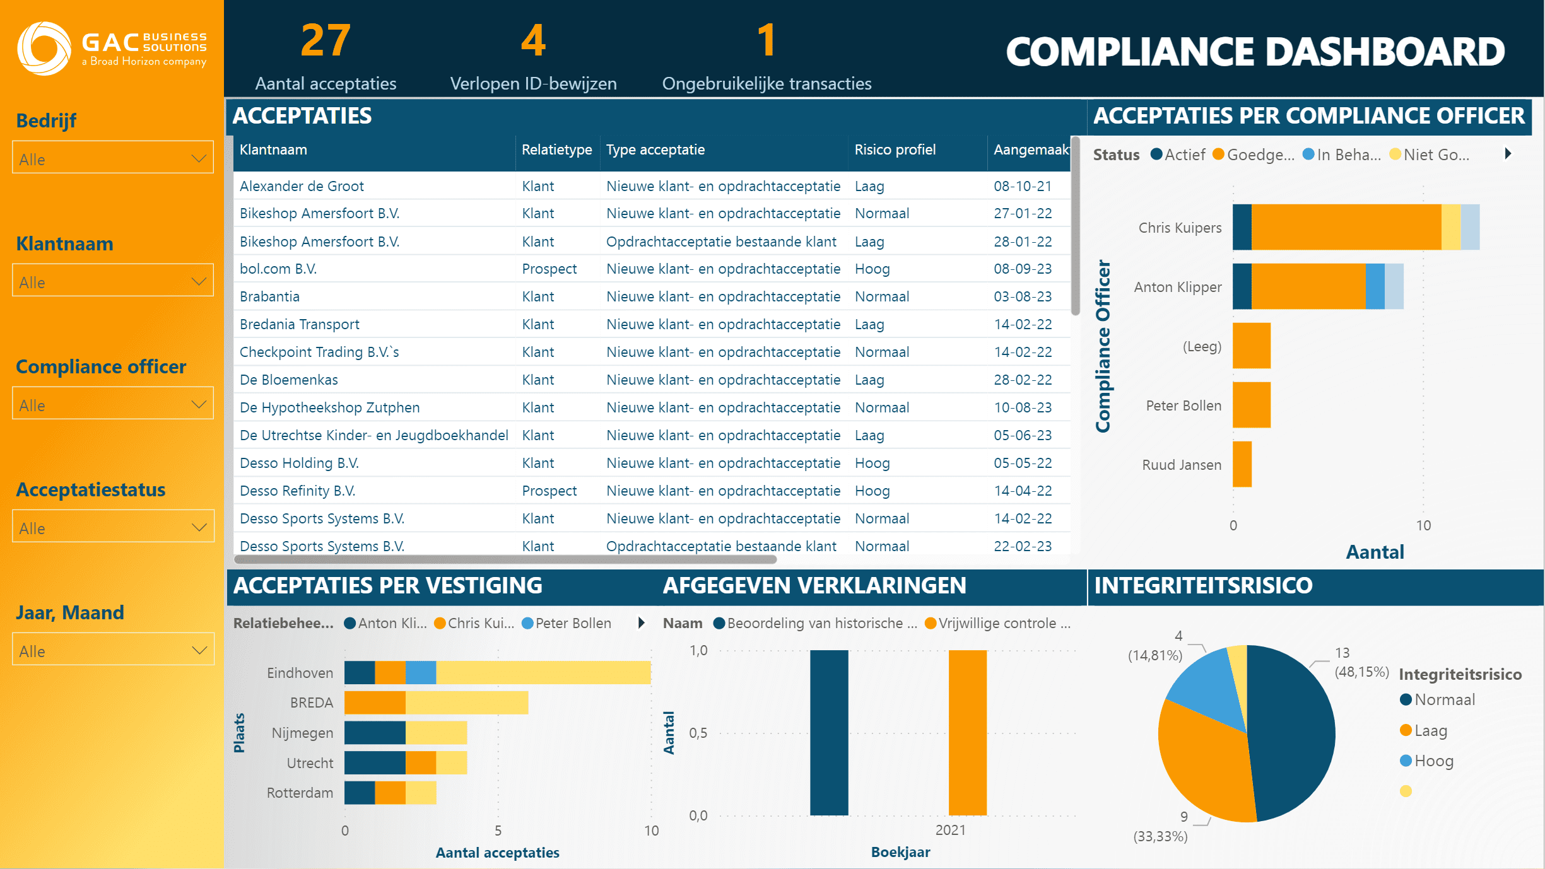Select the Goedge... legend marker
Screen dimensions: 1545x869
click(x=1219, y=155)
